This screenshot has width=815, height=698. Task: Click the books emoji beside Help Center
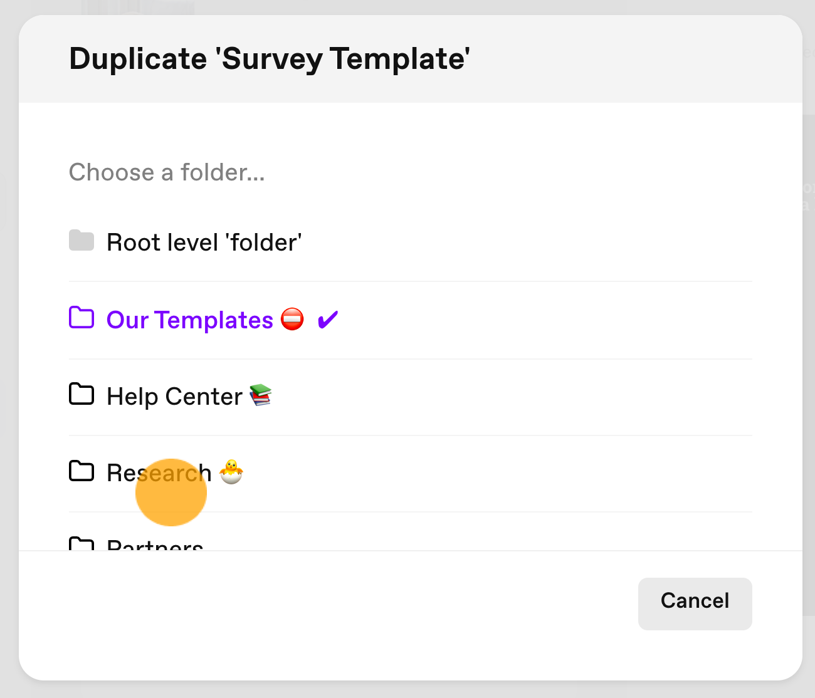pyautogui.click(x=260, y=395)
